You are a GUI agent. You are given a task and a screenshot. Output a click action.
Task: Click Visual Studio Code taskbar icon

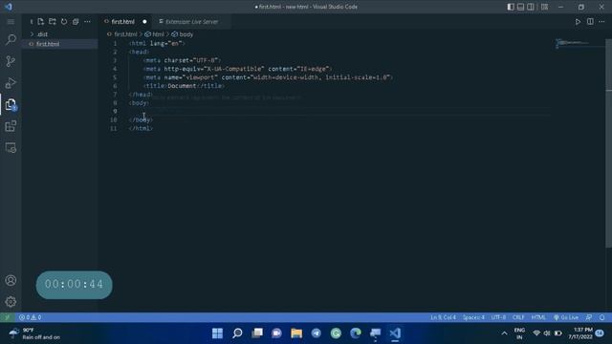(395, 333)
